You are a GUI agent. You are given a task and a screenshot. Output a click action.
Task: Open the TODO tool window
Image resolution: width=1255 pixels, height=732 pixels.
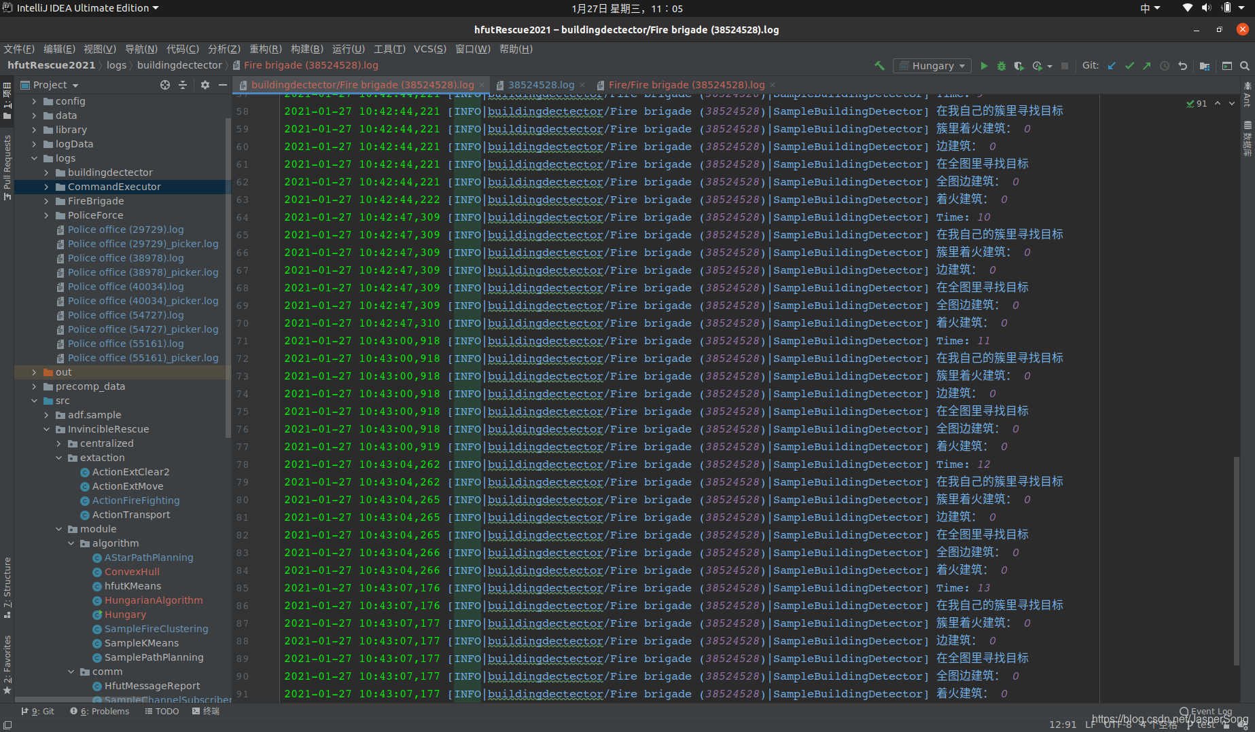(162, 711)
